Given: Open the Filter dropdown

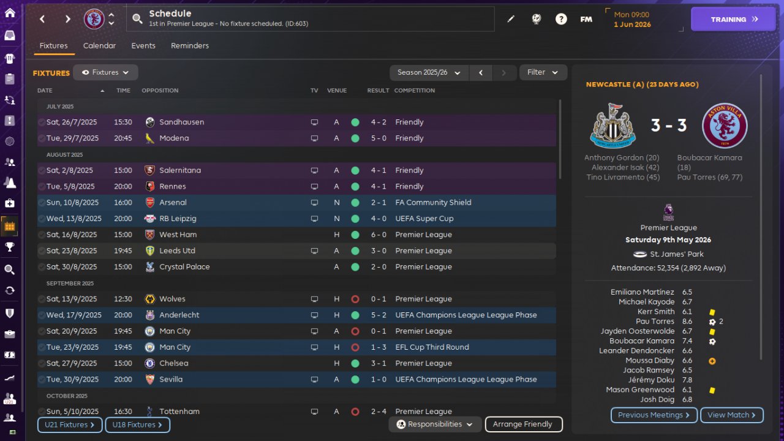Looking at the screenshot, I should pyautogui.click(x=543, y=72).
